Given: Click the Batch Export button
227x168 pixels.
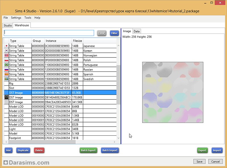Looking at the screenshot, I should point(88,150).
